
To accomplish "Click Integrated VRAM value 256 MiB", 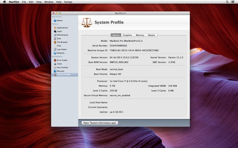I will point(173,86).
